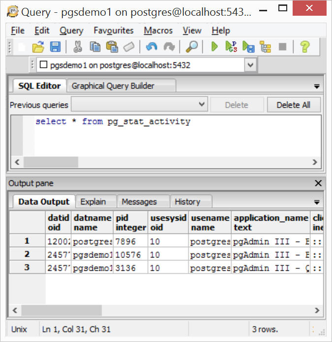
Task: Click the cell with pid 7896
Action: [x=130, y=241]
